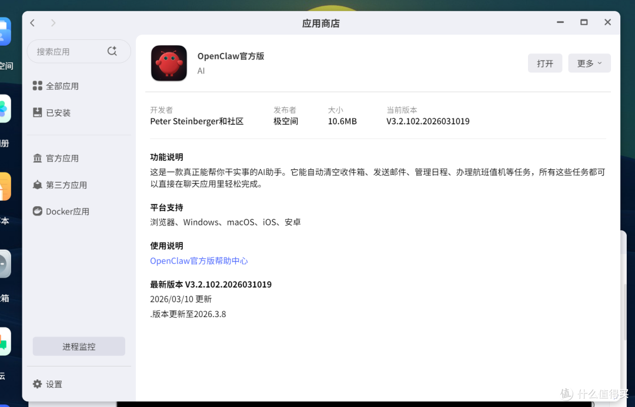Click the 全部应用 grid icon
635x407 pixels.
click(x=37, y=86)
